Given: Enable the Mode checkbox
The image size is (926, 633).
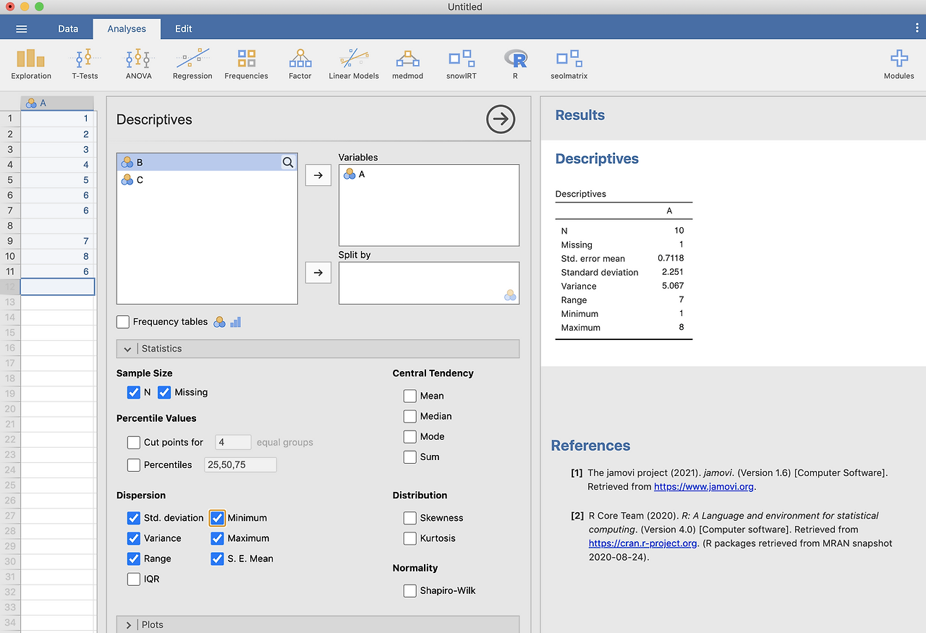Looking at the screenshot, I should click(x=409, y=436).
